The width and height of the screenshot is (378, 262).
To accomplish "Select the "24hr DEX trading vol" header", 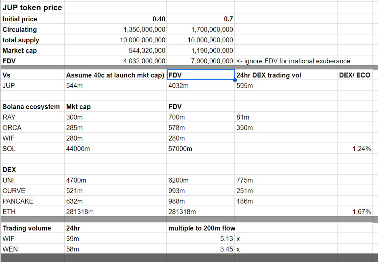I will coord(286,75).
